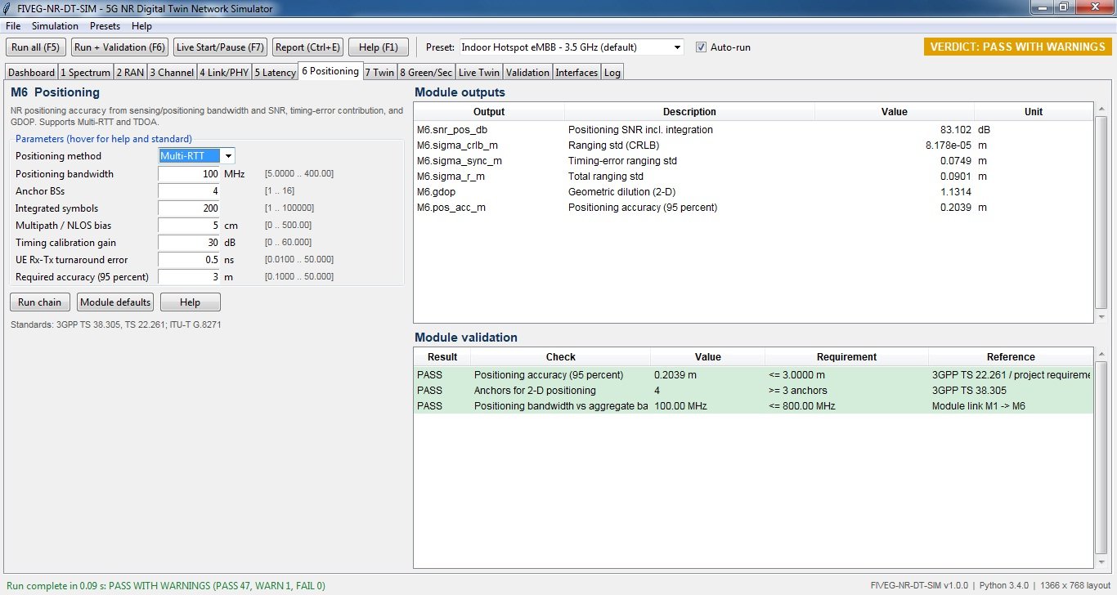Click the Positioning bandwidth input field
1117x595 pixels.
[x=189, y=174]
